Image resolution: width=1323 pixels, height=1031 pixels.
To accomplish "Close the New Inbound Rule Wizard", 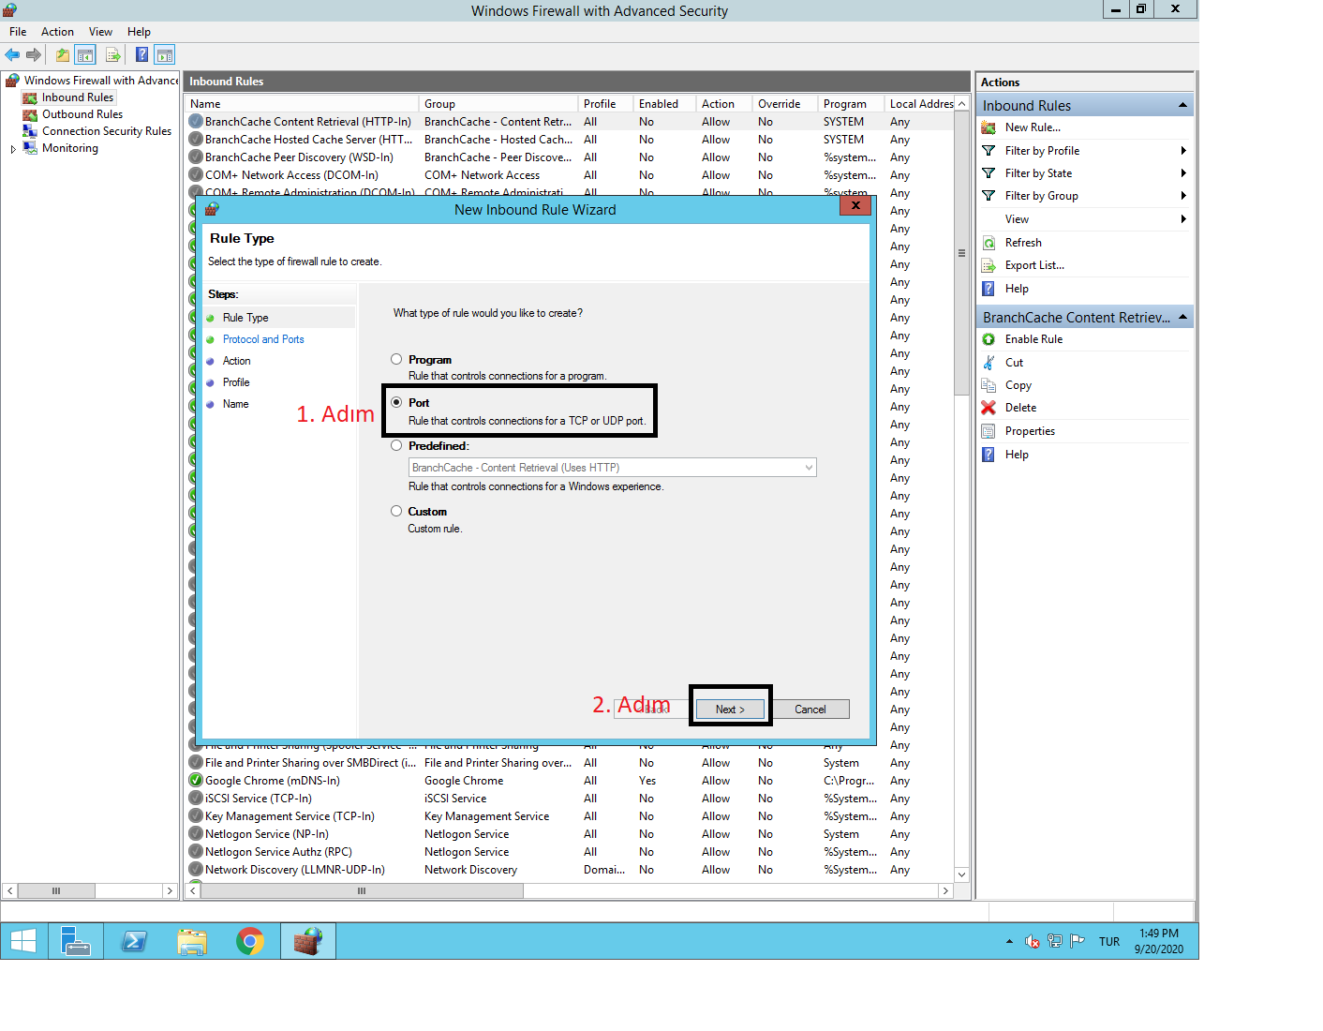I will click(855, 205).
